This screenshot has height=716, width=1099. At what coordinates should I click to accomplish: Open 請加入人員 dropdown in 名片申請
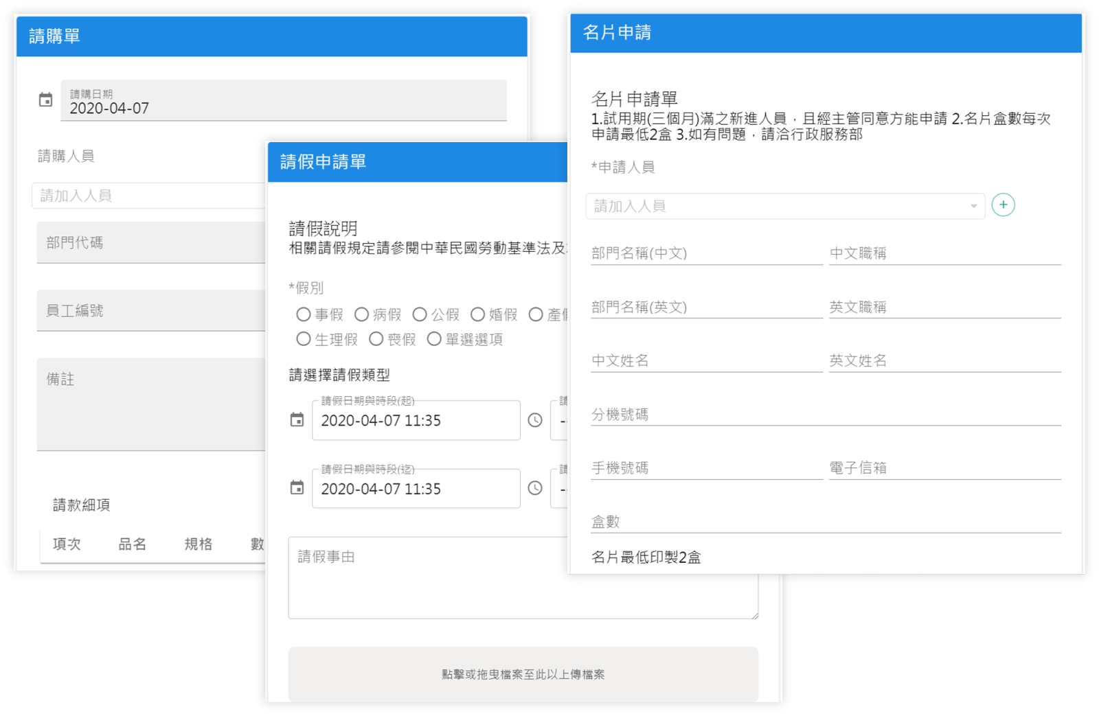point(785,206)
